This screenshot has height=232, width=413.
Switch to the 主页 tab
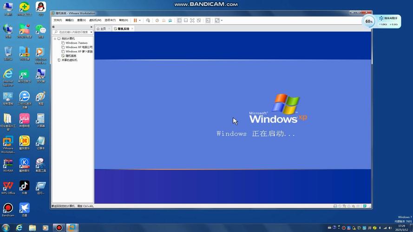tap(101, 29)
